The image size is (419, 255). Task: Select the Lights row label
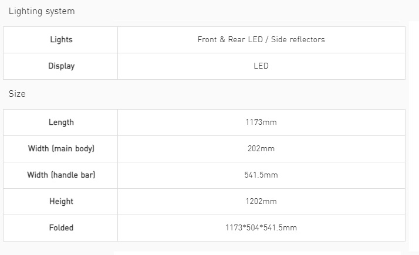(61, 39)
